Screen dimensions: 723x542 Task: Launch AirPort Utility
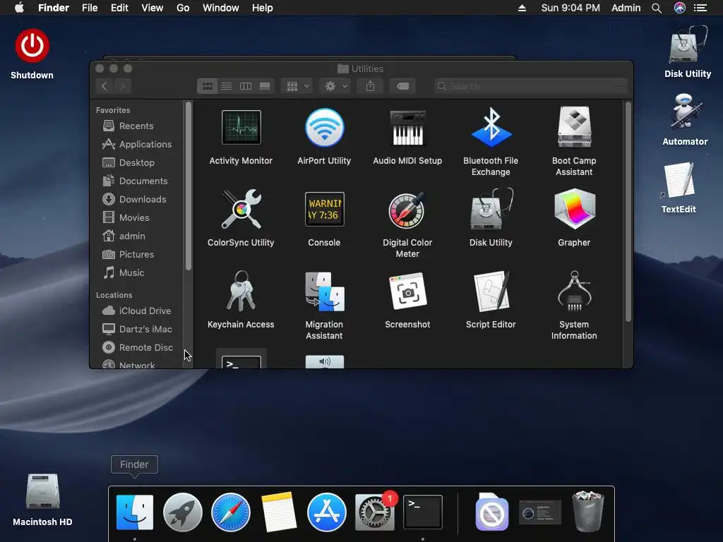click(x=324, y=128)
